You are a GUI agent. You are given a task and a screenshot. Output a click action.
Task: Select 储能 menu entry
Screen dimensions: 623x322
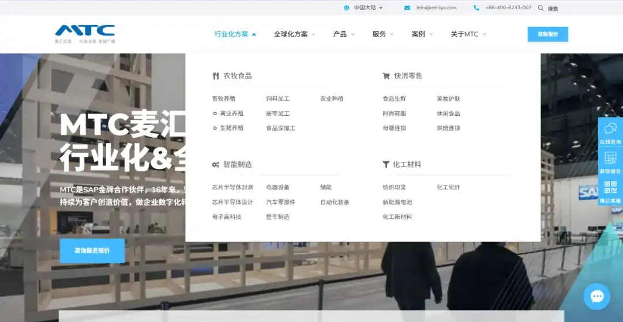(326, 187)
